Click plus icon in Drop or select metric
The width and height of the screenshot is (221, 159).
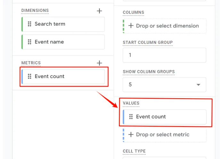tap(131, 135)
